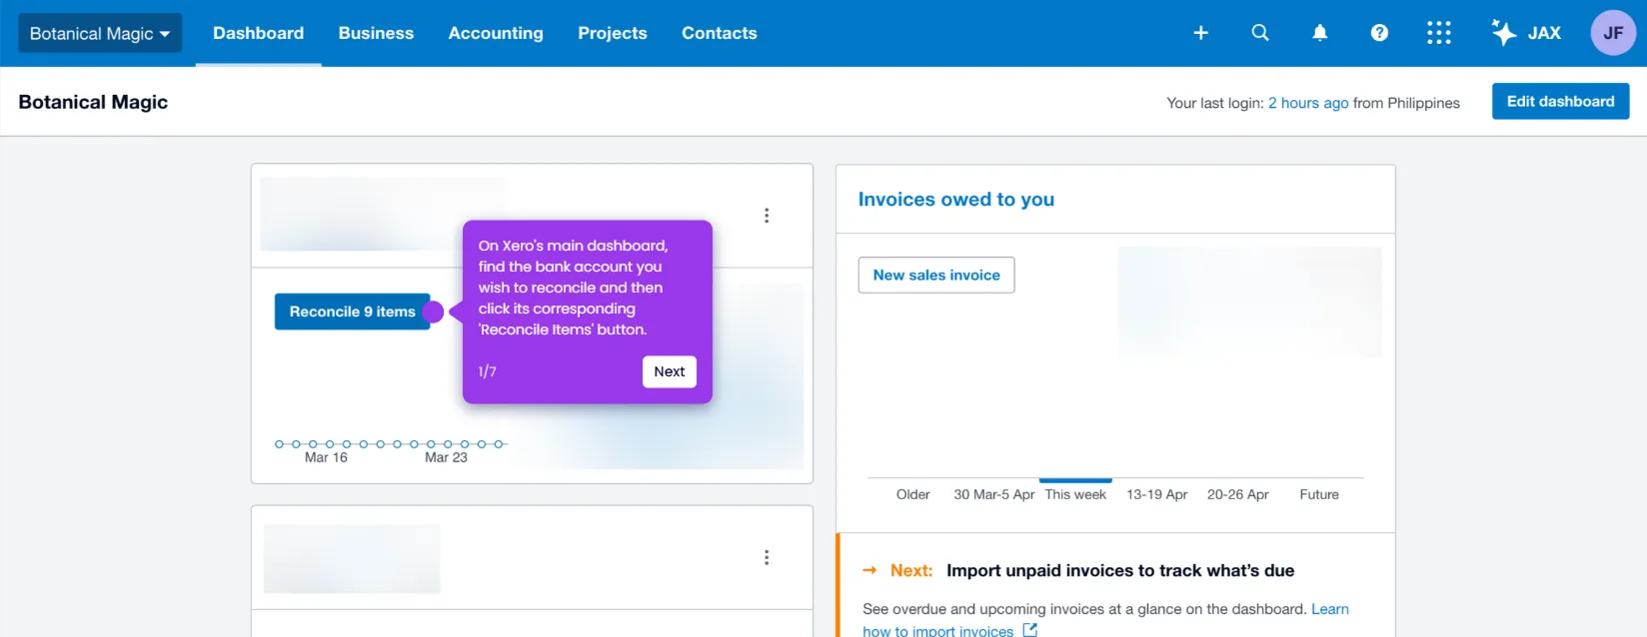1647x637 pixels.
Task: Switch to the Dashboard tab
Action: (258, 33)
